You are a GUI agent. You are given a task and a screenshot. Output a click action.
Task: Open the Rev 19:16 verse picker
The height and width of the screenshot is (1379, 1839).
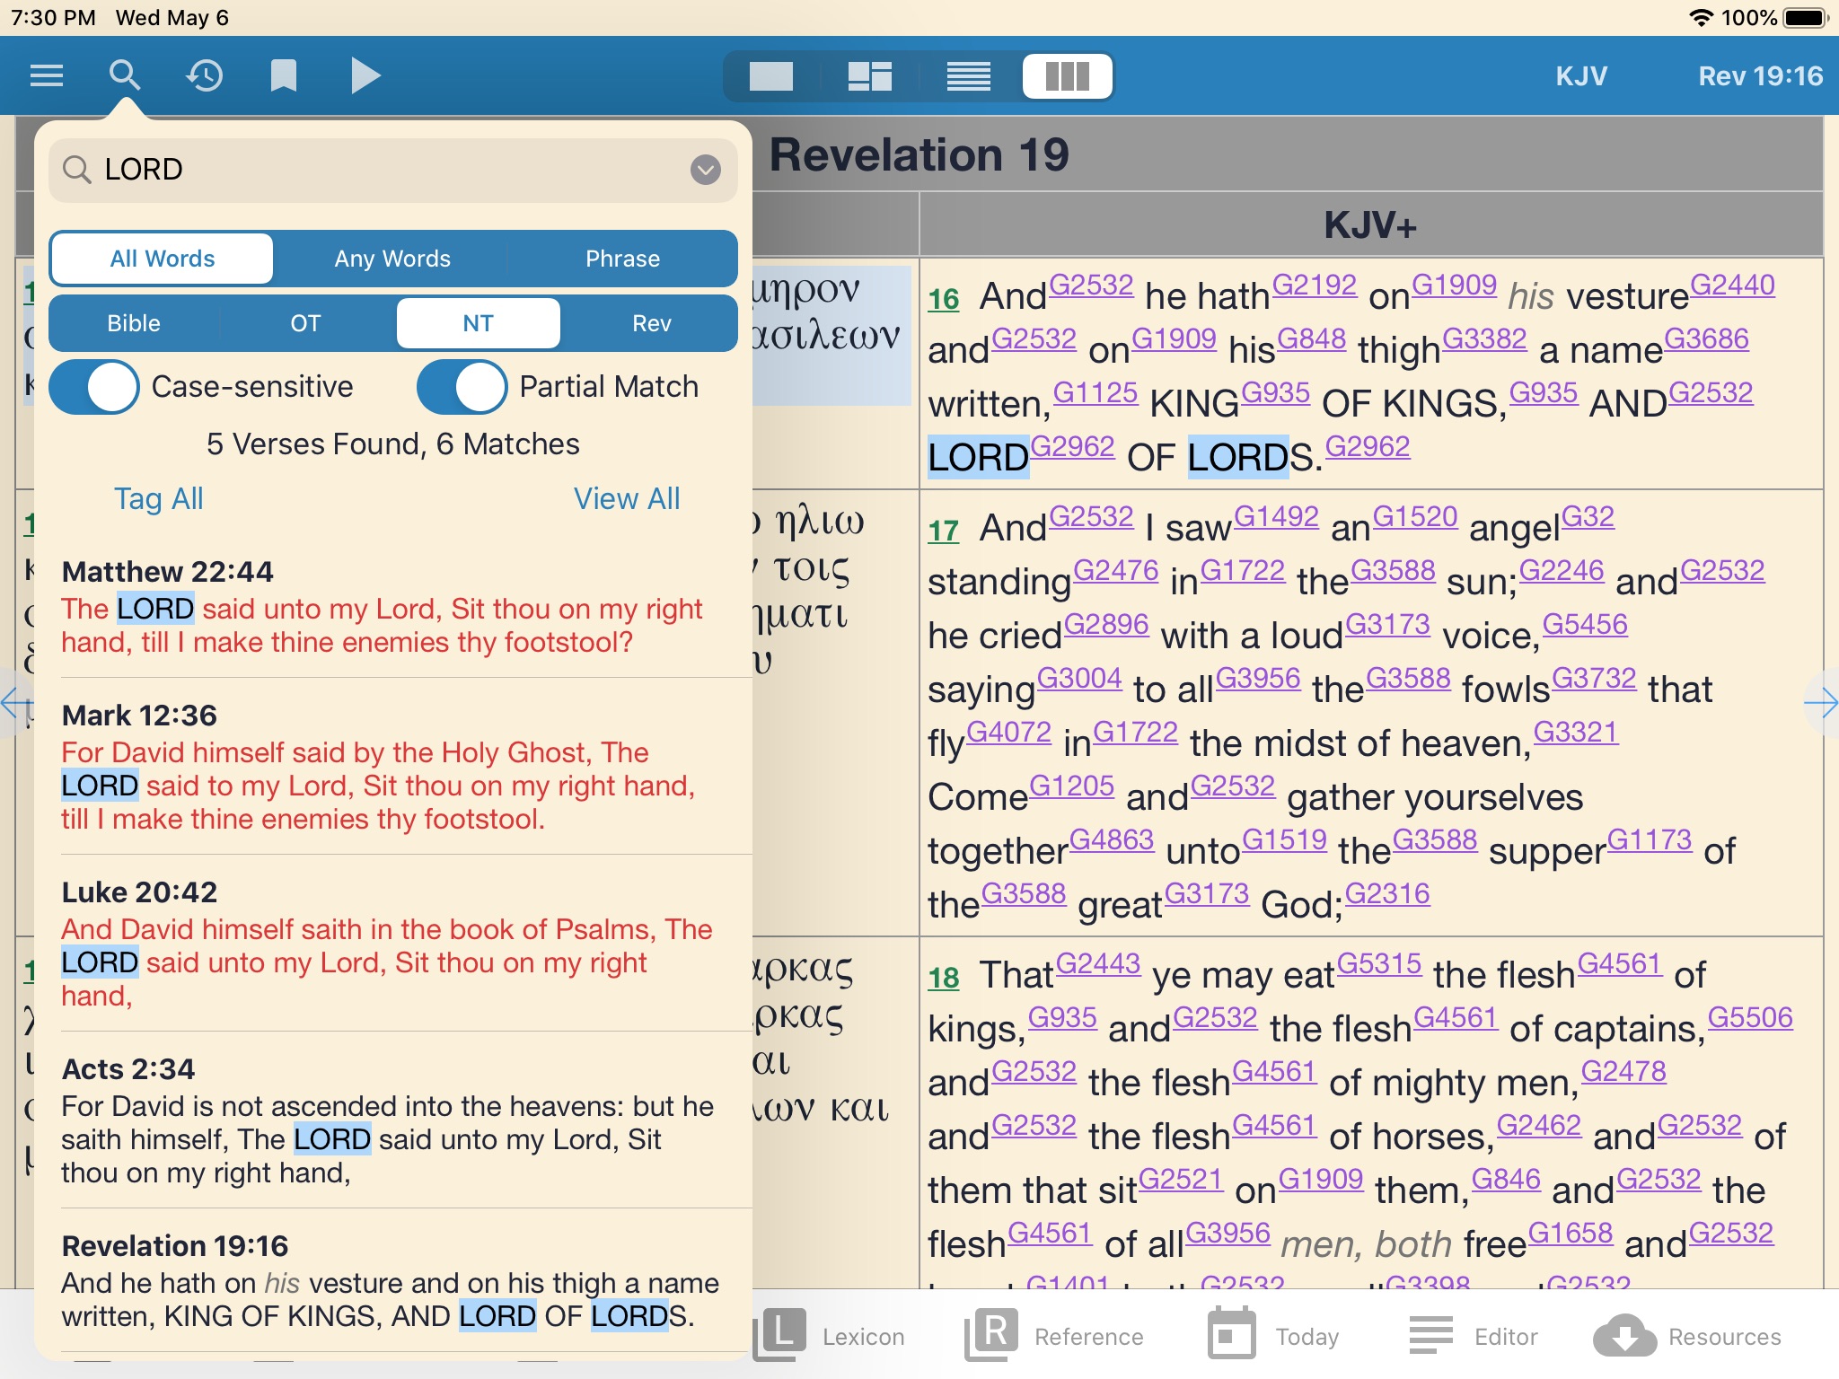click(x=1759, y=76)
